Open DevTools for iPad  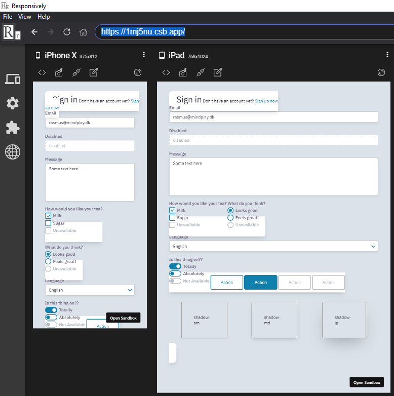(x=166, y=72)
